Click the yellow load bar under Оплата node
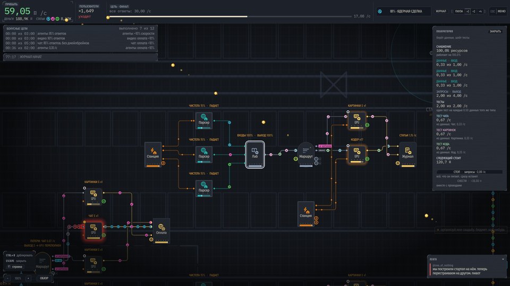 [161, 242]
